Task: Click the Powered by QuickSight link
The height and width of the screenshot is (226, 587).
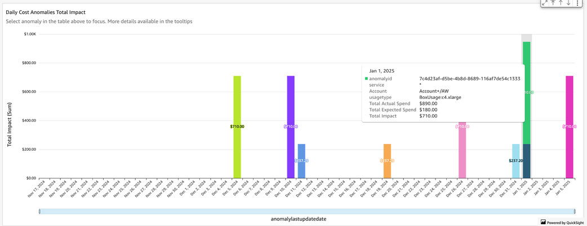Action: point(565,222)
